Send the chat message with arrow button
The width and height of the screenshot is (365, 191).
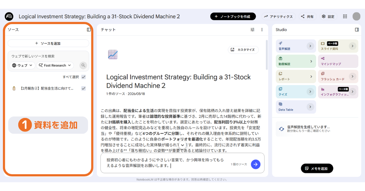[x=255, y=164]
